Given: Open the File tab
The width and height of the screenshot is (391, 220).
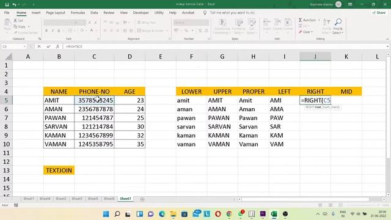Looking at the screenshot, I should click(x=7, y=12).
